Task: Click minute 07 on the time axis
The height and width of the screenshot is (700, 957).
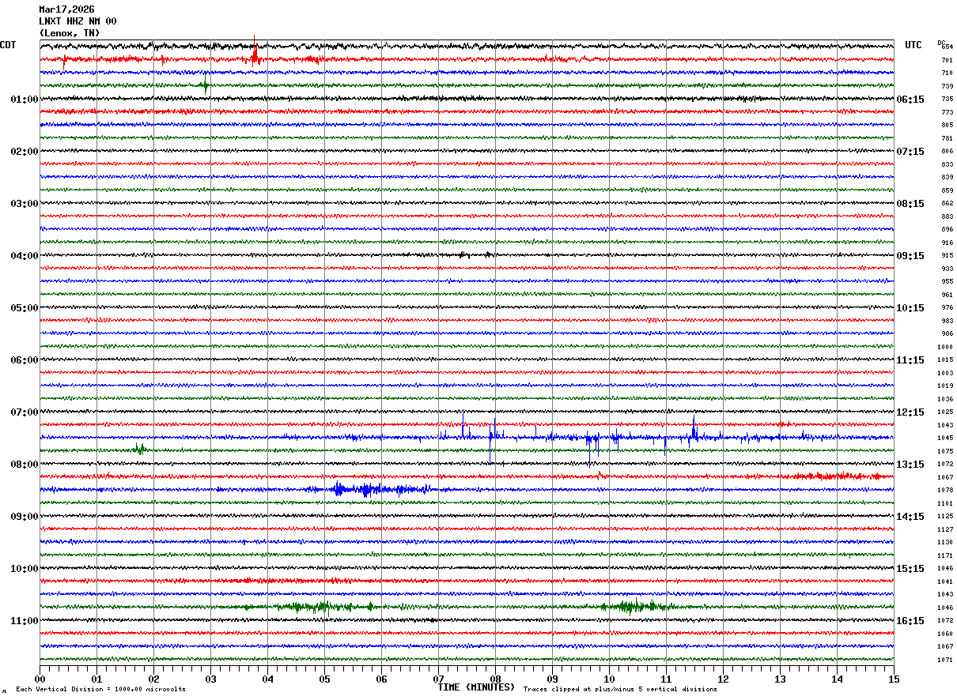Action: pos(438,679)
